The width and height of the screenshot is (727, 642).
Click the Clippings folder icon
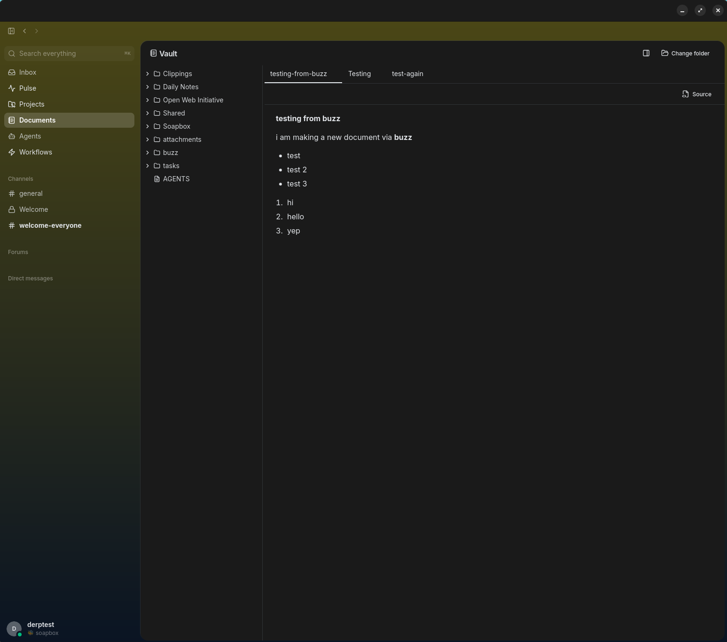pyautogui.click(x=157, y=74)
